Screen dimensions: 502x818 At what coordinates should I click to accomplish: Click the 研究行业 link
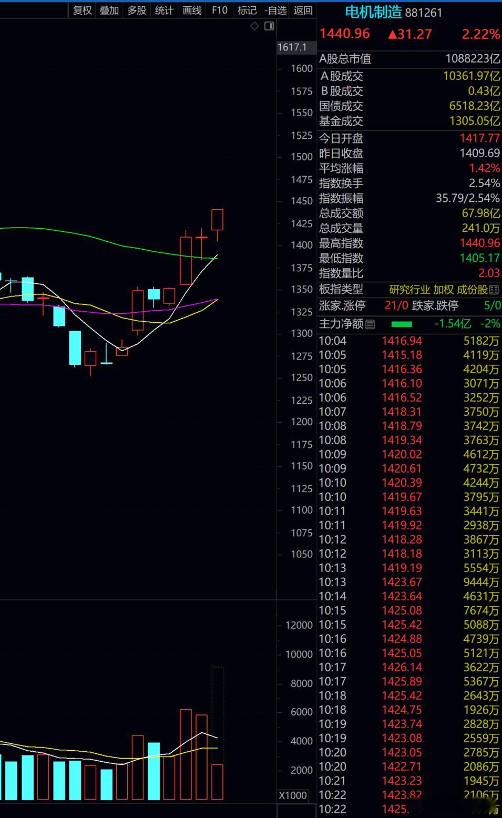pos(409,290)
